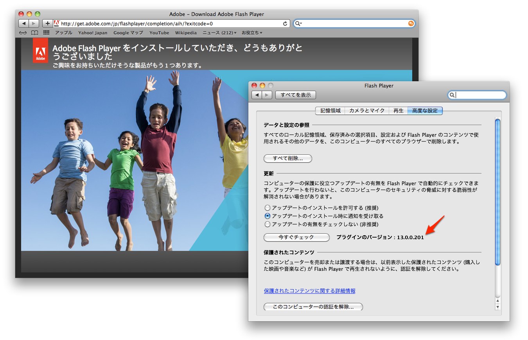Minimize the Safari window
Viewport: 528px width, 340px height.
pos(29,14)
